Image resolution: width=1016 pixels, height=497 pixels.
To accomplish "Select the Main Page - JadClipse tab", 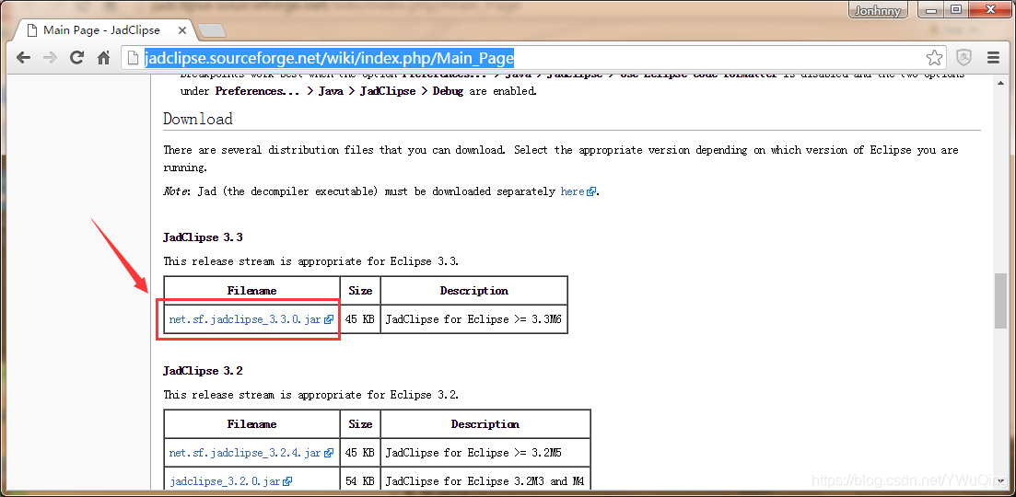I will pos(100,30).
